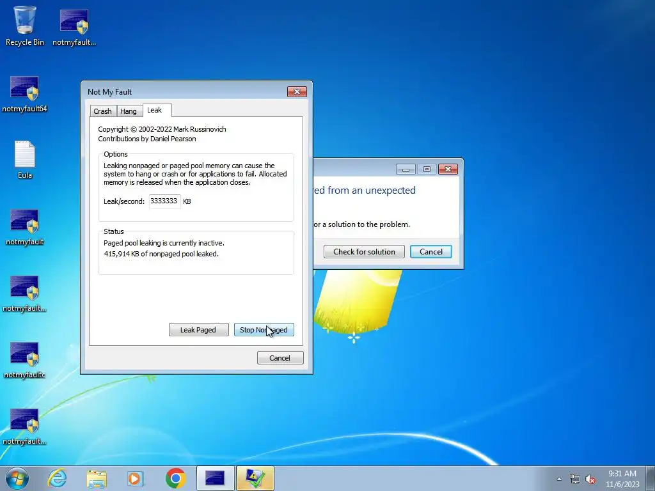Select the bottom notmyfault... desktop icon
This screenshot has height=491, width=655.
coord(25,426)
